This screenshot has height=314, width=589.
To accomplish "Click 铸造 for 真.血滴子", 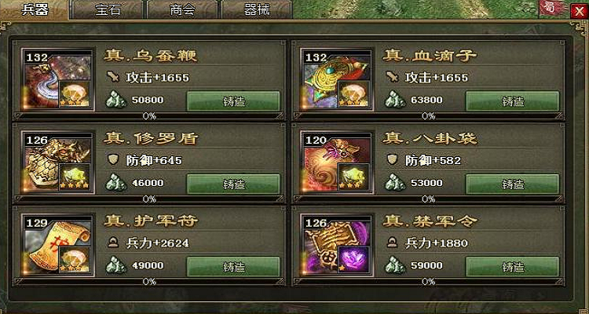I will (513, 101).
